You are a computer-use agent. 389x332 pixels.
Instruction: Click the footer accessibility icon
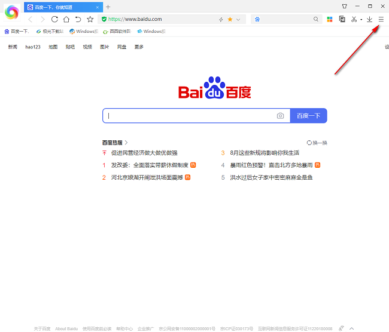coord(341,328)
